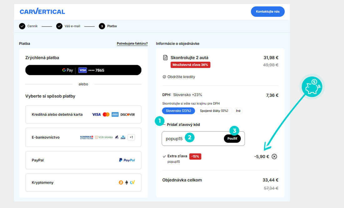Go back to Cenník step

click(x=28, y=26)
